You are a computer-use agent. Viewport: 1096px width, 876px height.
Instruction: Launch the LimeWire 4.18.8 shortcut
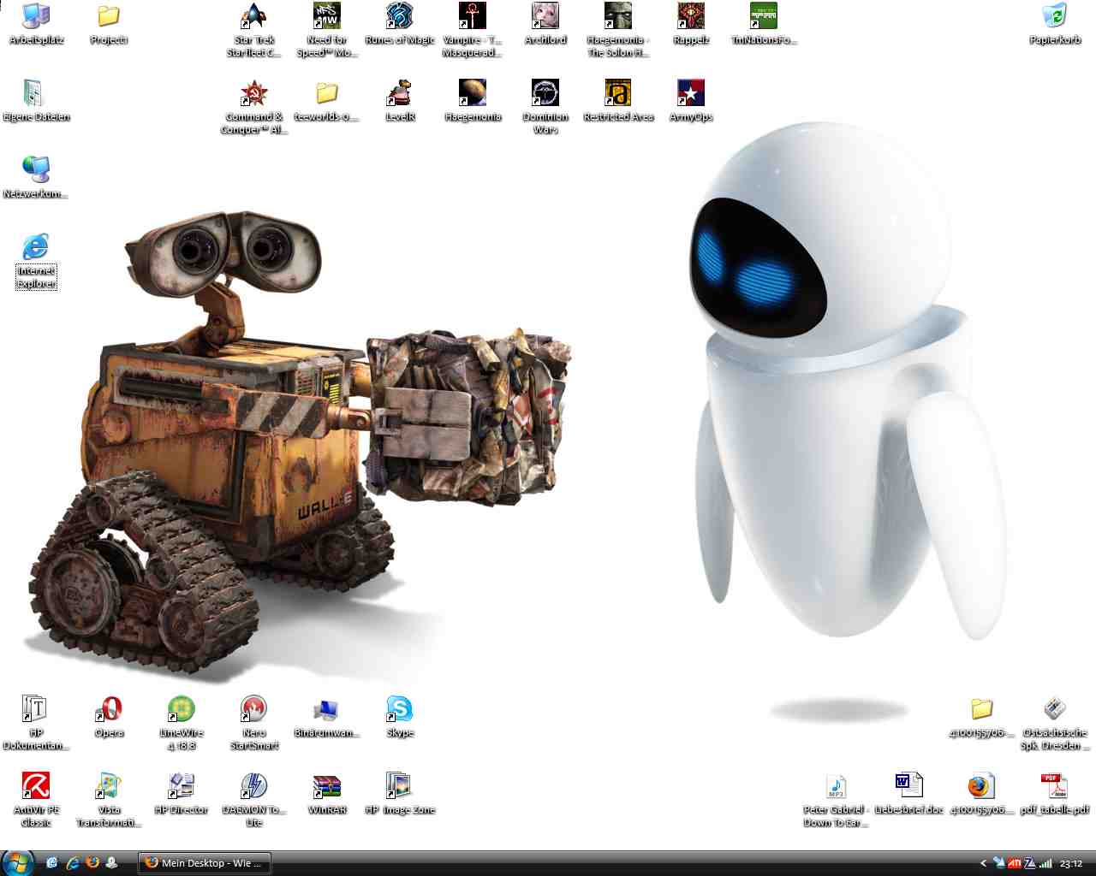click(182, 710)
